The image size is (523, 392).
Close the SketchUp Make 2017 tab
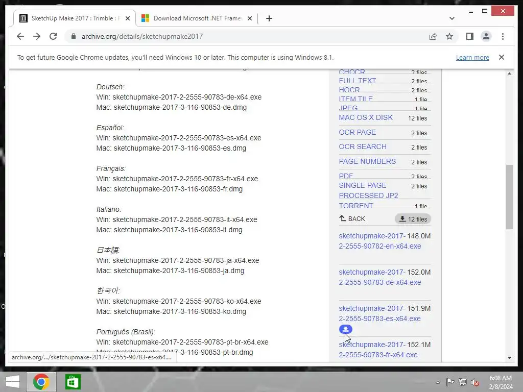pos(127,18)
